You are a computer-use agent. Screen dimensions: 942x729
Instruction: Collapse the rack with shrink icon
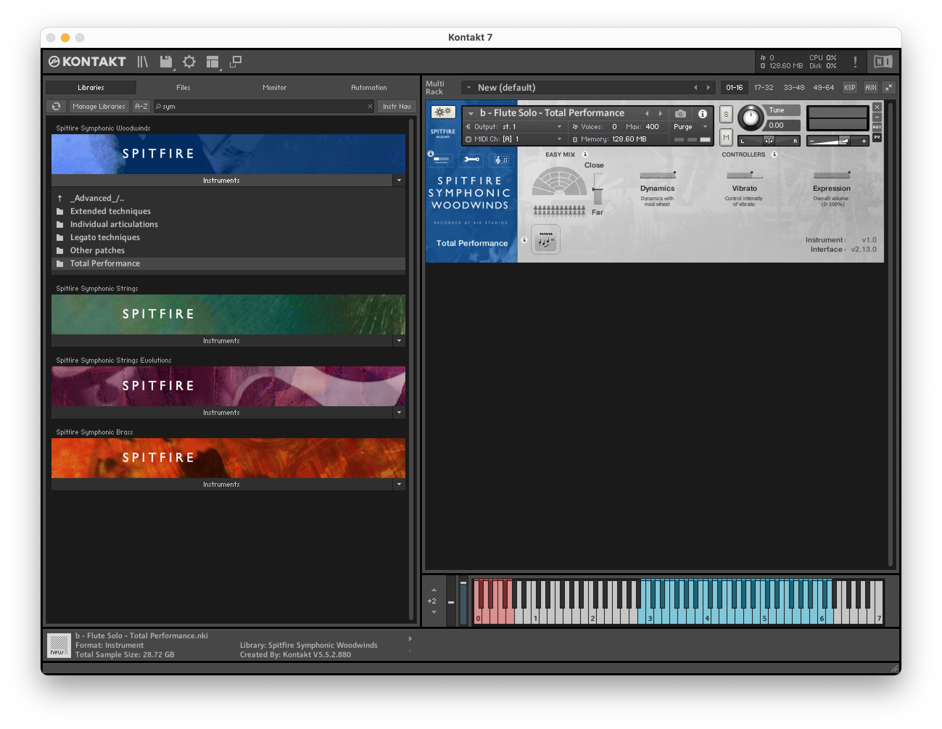point(888,87)
